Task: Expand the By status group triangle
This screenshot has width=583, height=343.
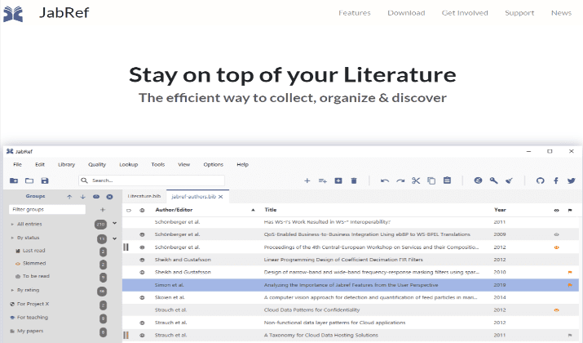Action: [x=12, y=238]
